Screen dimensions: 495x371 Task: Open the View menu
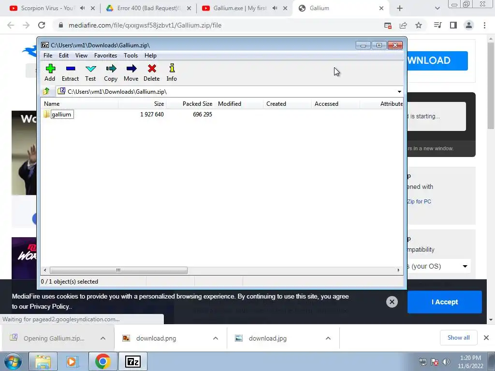81,56
